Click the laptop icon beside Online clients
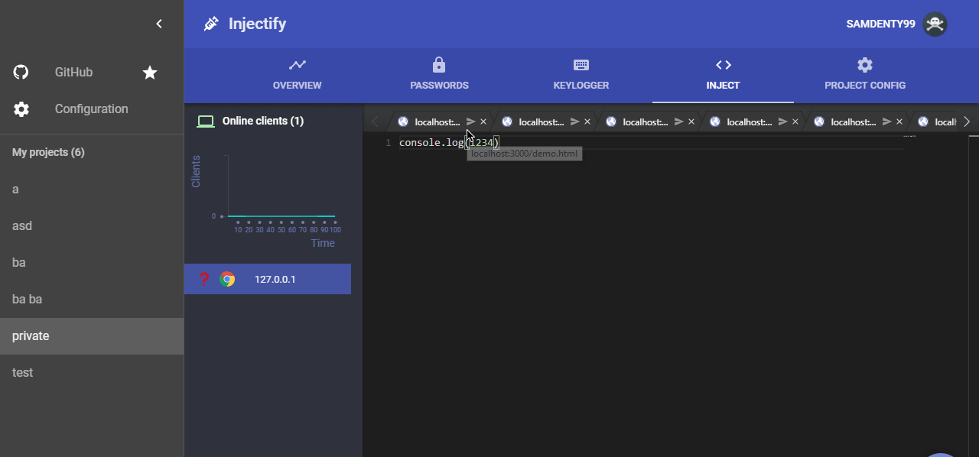This screenshot has height=457, width=979. pos(205,121)
